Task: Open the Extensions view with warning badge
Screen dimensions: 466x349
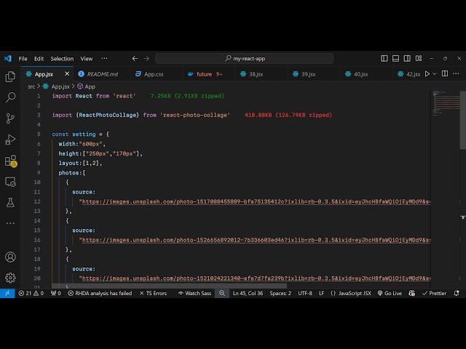Action: (10, 161)
